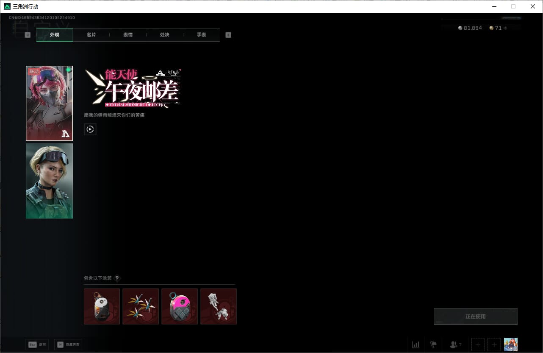Open the player avatar in bottom bar

(x=511, y=345)
